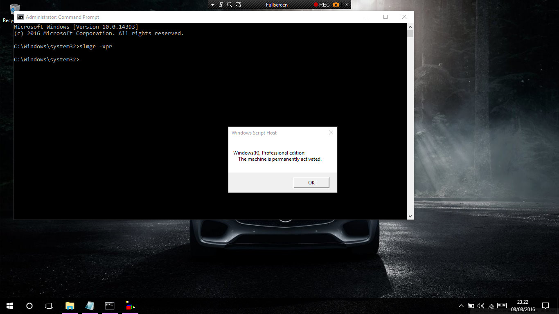
Task: Start recording with the REC button
Action: [x=322, y=5]
